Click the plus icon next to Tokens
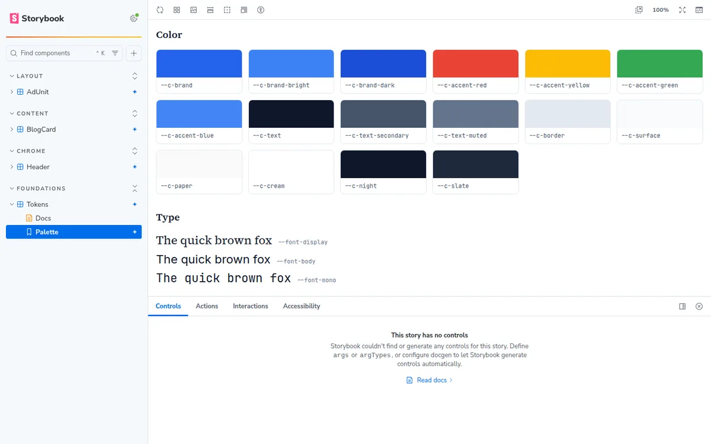711x444 pixels. coord(135,204)
